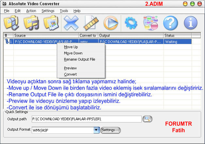Click the film strip edit icon
The image size is (205, 144).
(91, 23)
